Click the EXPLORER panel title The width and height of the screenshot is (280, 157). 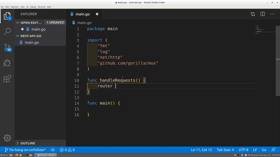(28, 14)
